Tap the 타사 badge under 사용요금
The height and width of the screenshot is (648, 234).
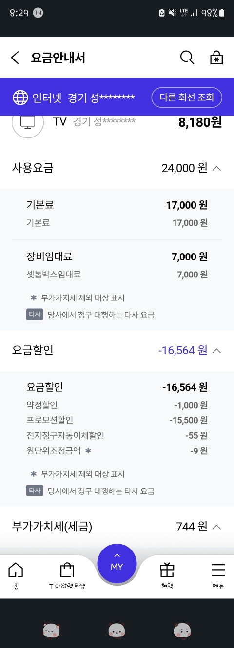pyautogui.click(x=35, y=314)
